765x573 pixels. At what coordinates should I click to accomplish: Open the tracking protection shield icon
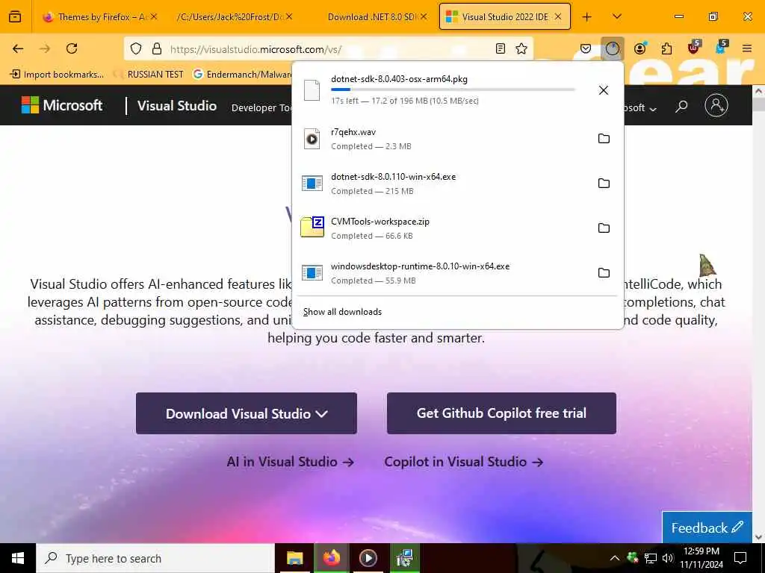136,48
